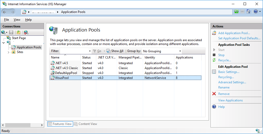
Task: Click the Basic Settings icon
Action: click(214, 72)
